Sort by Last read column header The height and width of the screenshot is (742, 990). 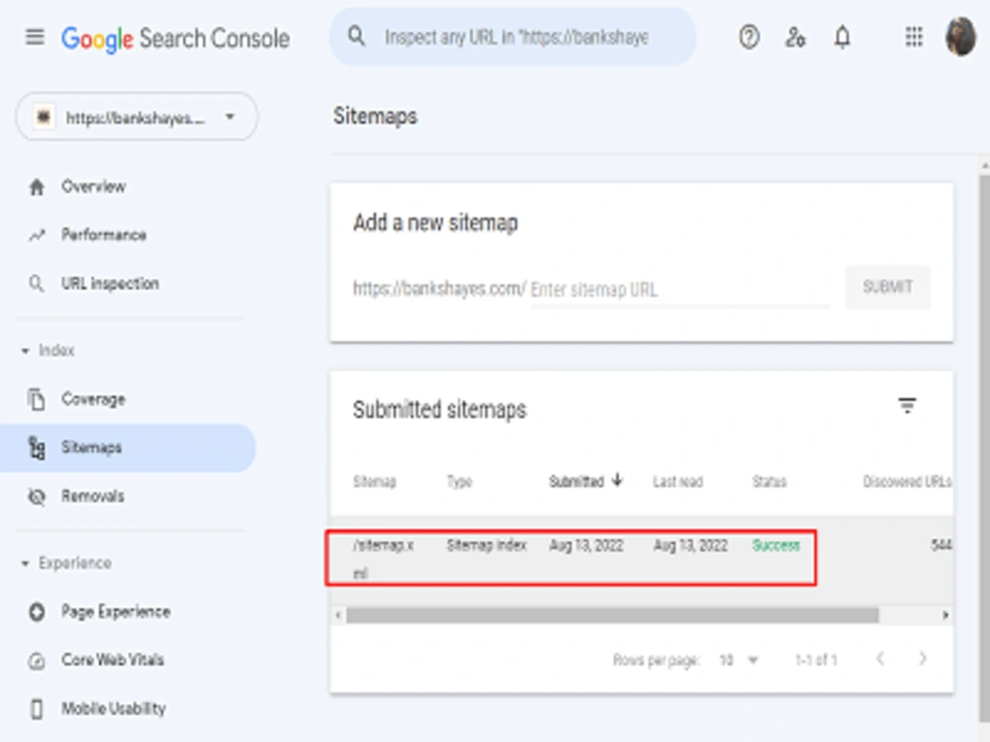pyautogui.click(x=677, y=482)
